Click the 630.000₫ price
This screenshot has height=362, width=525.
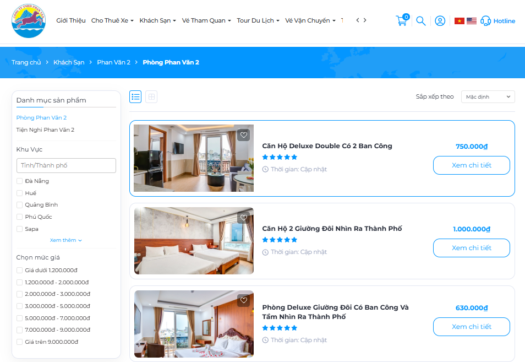tap(472, 308)
